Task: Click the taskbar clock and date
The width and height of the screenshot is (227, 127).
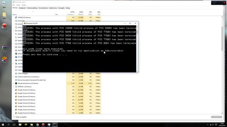Action: (222, 125)
